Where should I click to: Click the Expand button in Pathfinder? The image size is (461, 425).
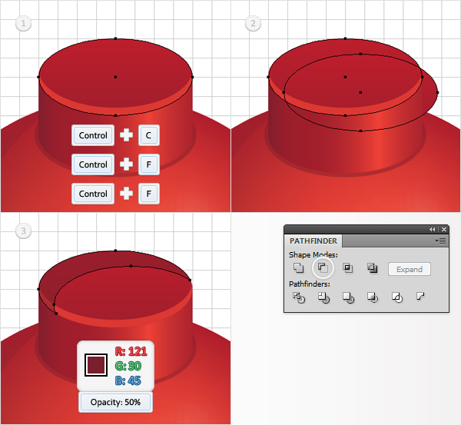[x=410, y=269]
